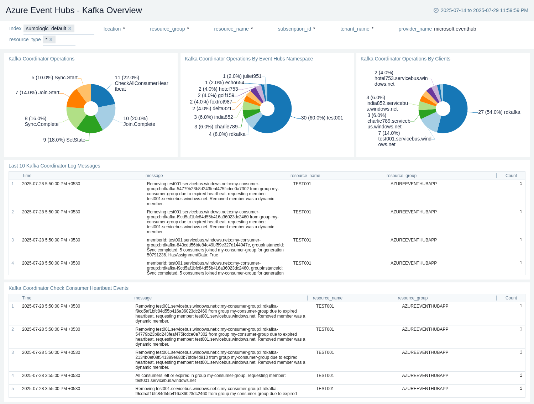The height and width of the screenshot is (404, 534).
Task: Click the '8 (16.0%) Sync.Complete' label
Action: pos(42,121)
